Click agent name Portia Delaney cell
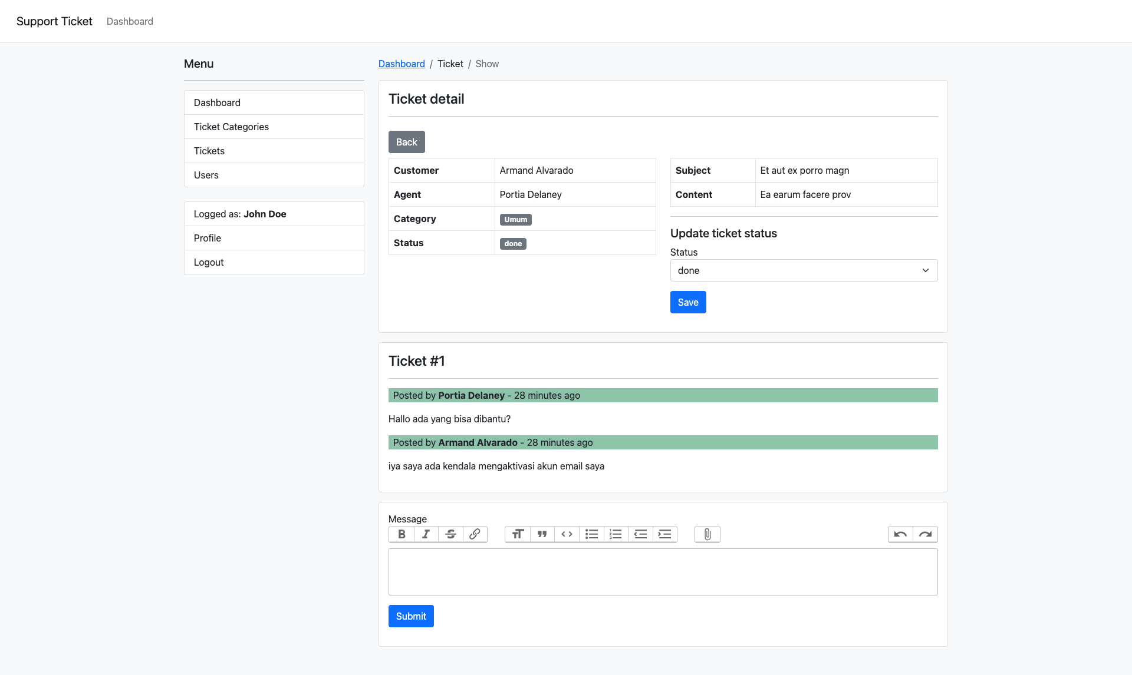Screen dimensions: 1132x675 click(575, 194)
